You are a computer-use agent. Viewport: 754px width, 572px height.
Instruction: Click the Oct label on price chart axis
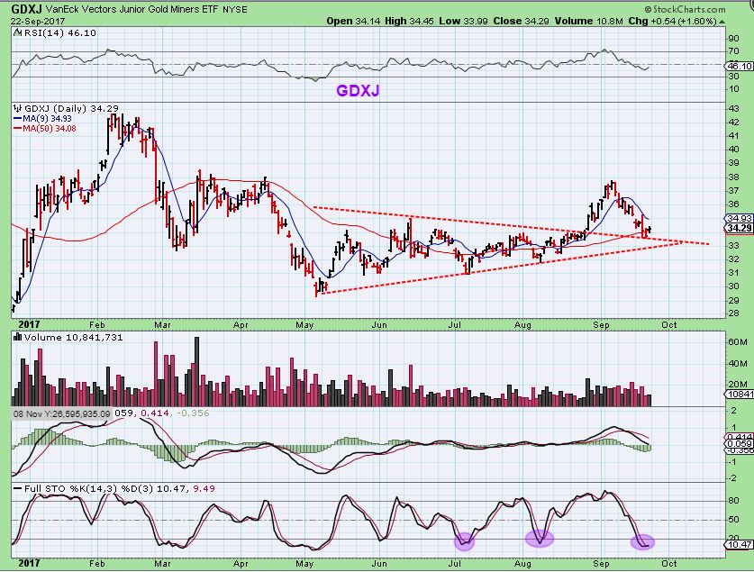(x=669, y=325)
